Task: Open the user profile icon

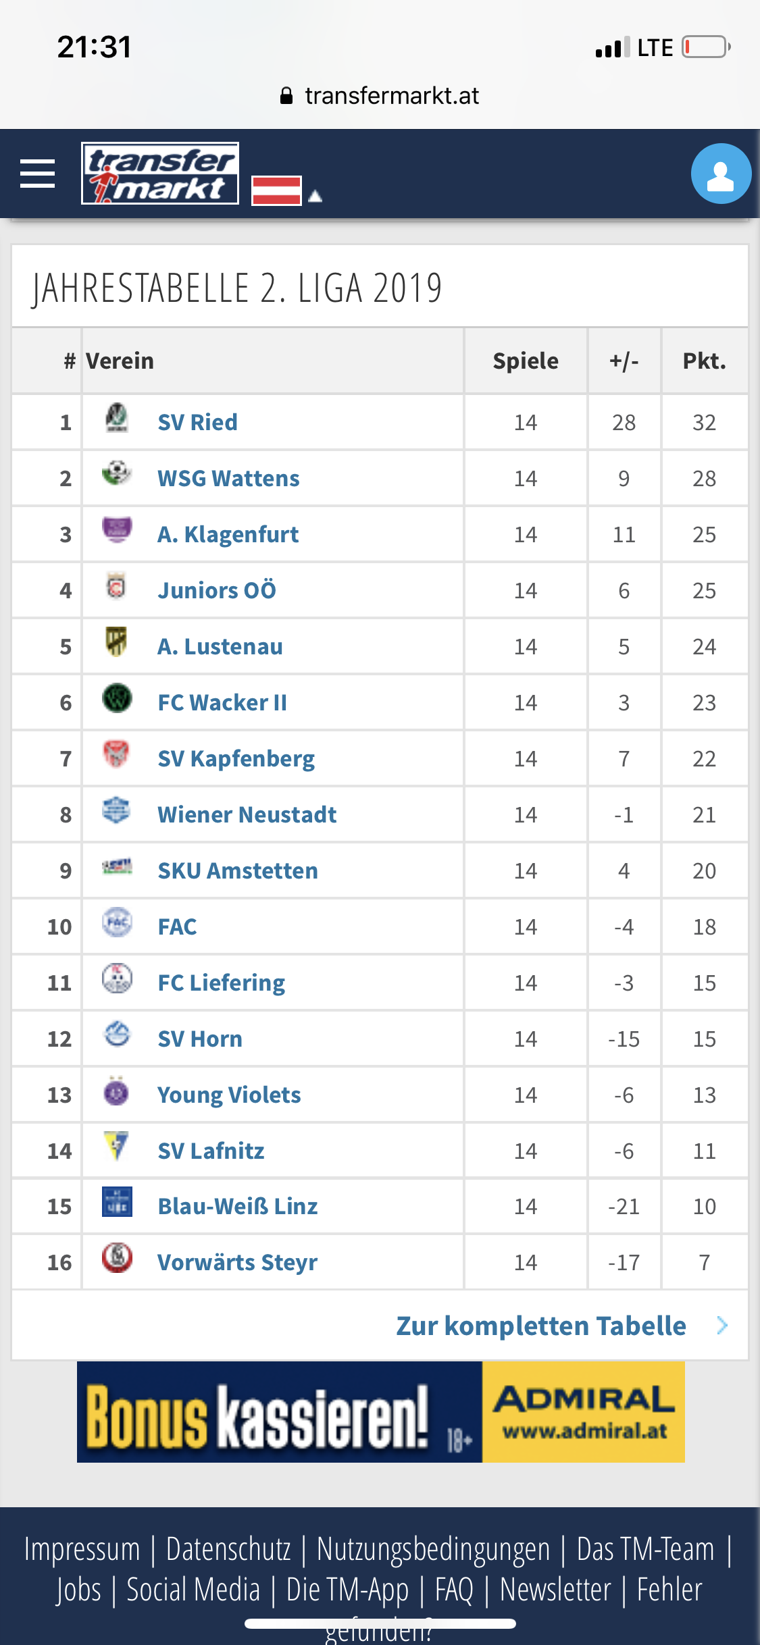Action: (721, 174)
